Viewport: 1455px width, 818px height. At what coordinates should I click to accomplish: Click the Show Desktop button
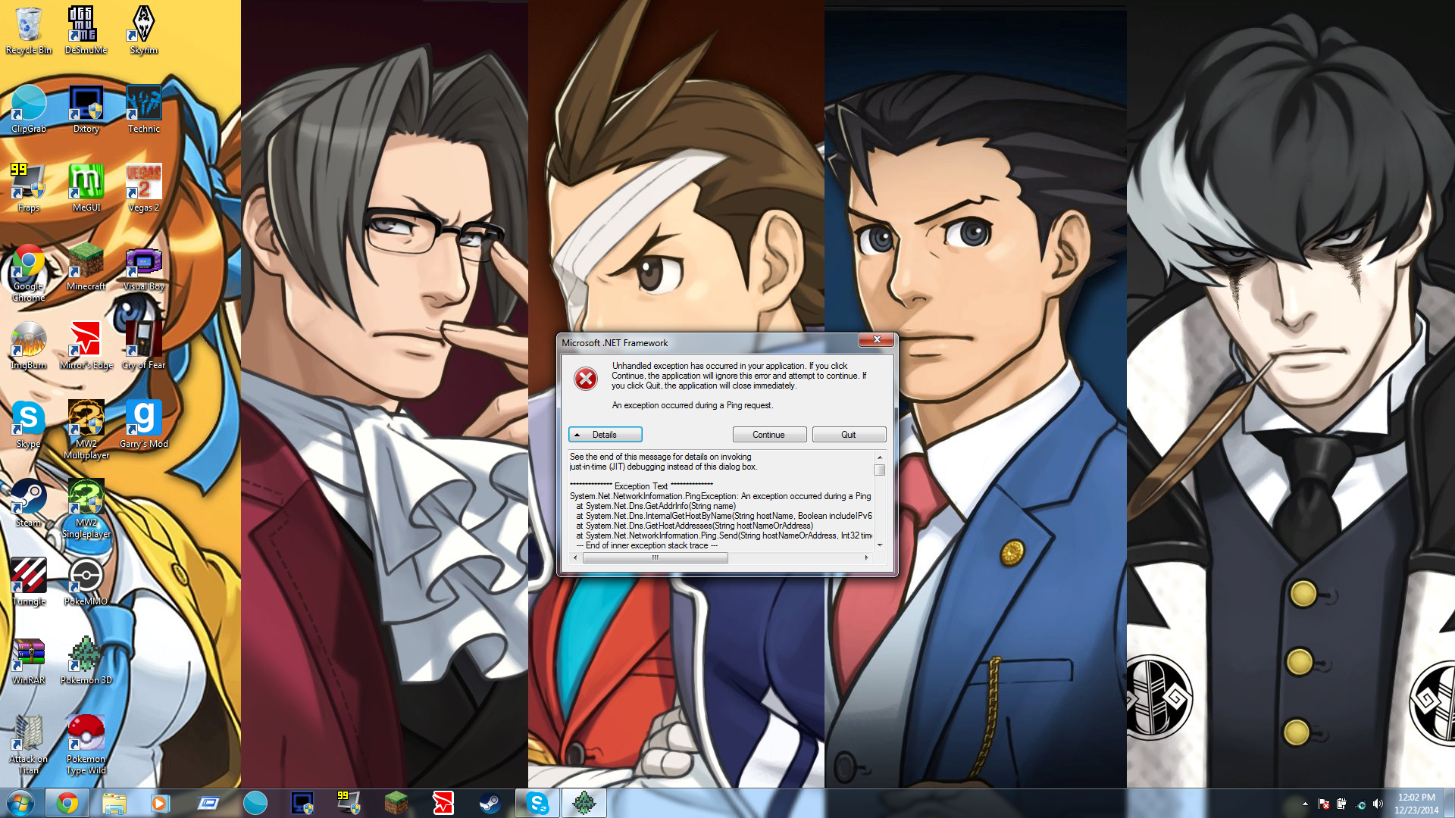pyautogui.click(x=1450, y=803)
